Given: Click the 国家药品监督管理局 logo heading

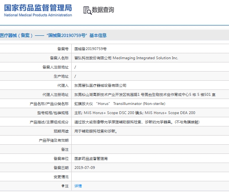Looking at the screenshot, I should click(38, 8).
